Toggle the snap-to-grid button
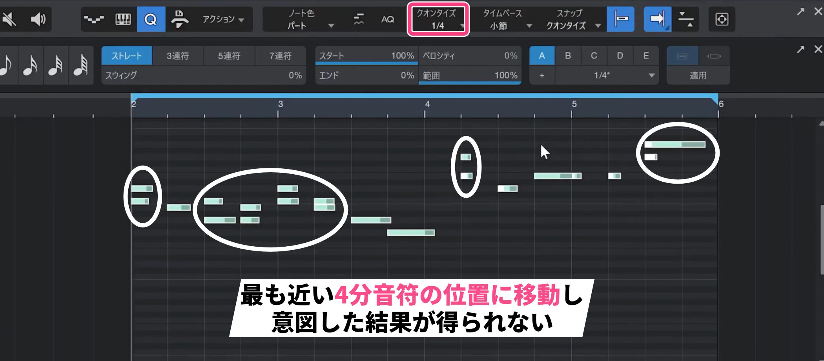Viewport: 824px width, 361px height. click(620, 19)
